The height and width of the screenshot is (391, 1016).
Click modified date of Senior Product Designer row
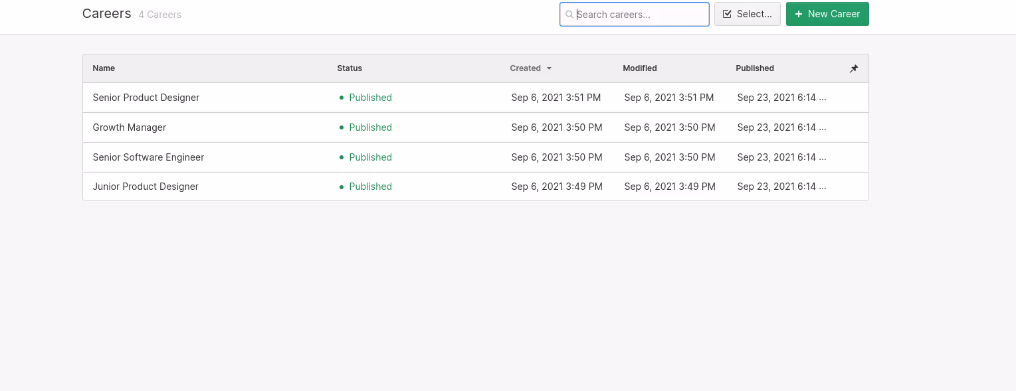pos(669,98)
